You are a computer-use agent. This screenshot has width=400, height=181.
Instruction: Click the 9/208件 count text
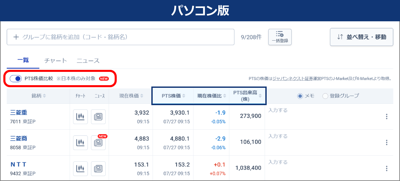click(251, 37)
